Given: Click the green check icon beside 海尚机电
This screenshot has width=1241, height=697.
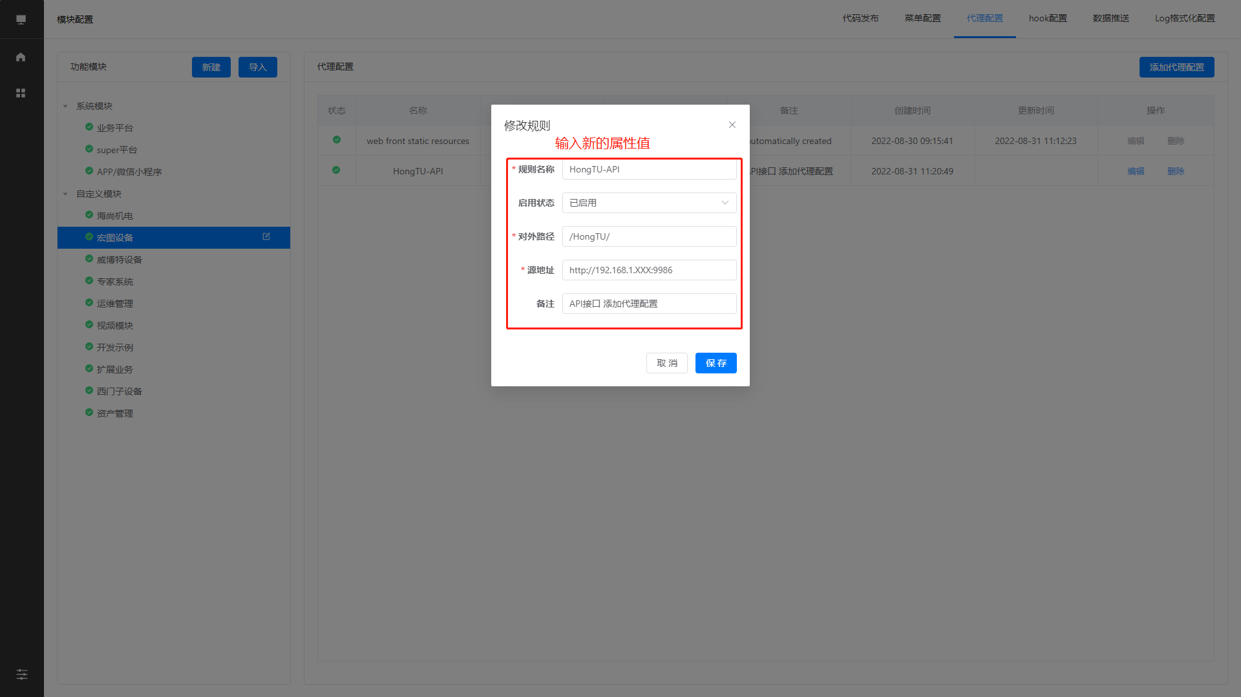Looking at the screenshot, I should coord(89,214).
